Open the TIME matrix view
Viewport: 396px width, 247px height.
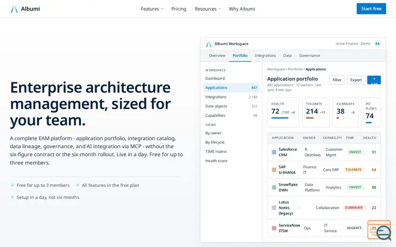point(231,152)
